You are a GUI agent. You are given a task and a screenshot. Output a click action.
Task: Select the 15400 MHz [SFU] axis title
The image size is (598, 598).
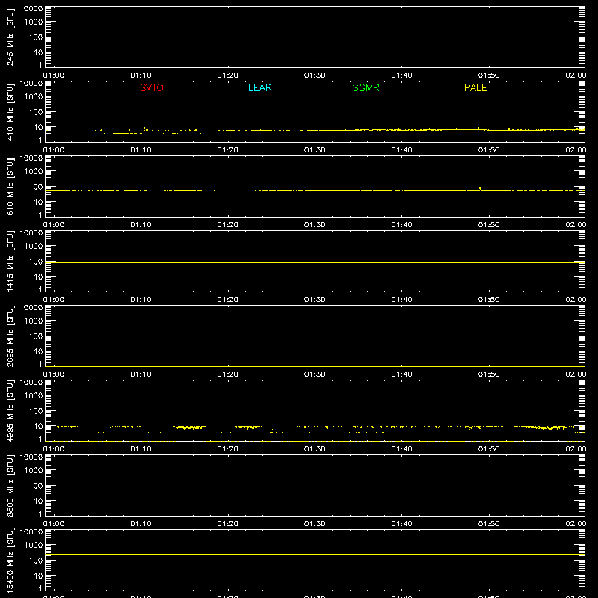(x=10, y=561)
